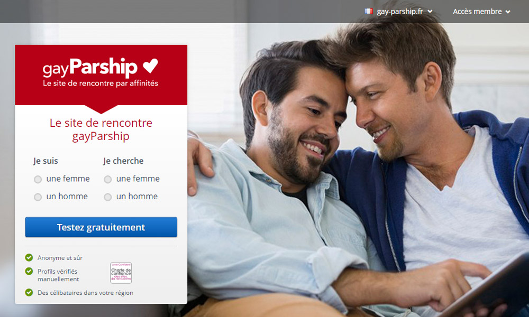This screenshot has height=317, width=529.
Task: Click the green checkmark beside Anonyme et sûr
Action: (x=29, y=258)
